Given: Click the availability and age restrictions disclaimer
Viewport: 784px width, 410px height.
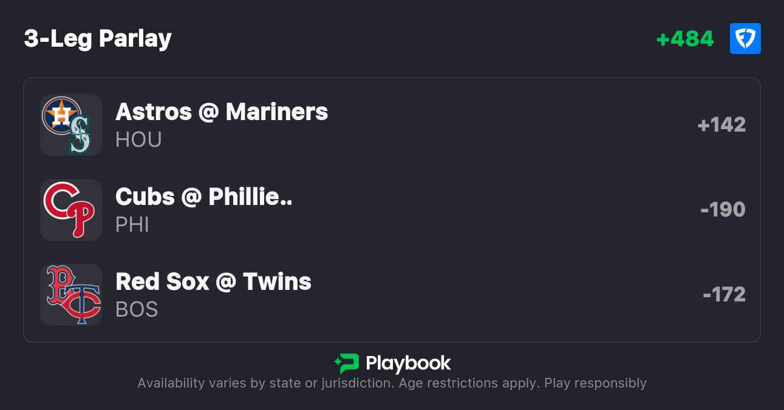Looking at the screenshot, I should [392, 383].
